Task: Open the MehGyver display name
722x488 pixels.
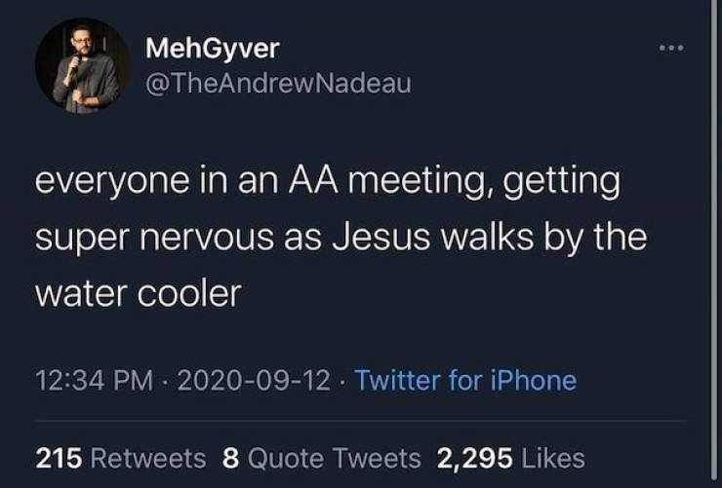Action: coord(212,48)
